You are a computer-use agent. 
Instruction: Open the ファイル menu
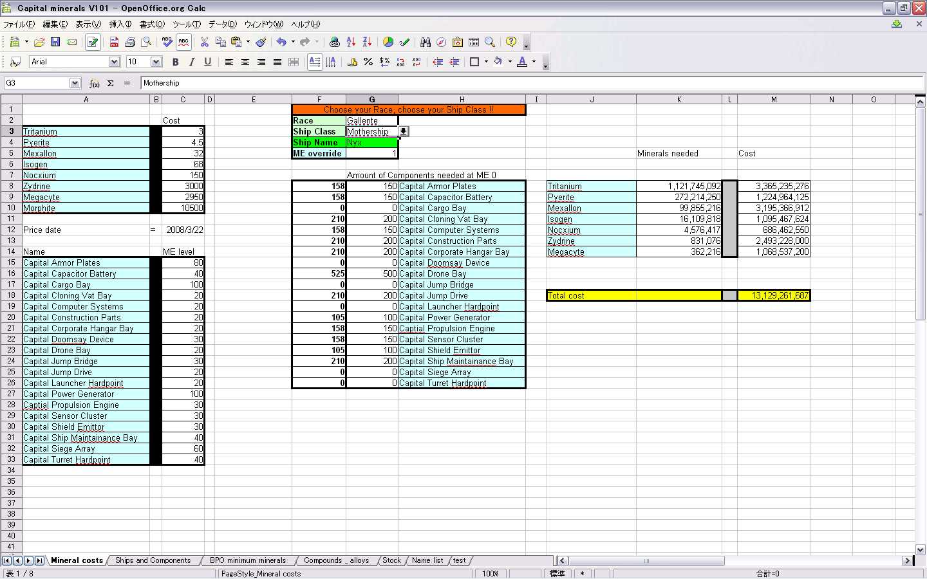(19, 24)
